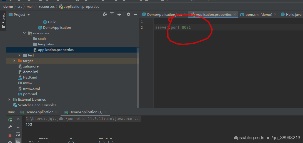Collapse the resources folder
Image resolution: width=303 pixels, height=143 pixels.
pyautogui.click(x=24, y=33)
